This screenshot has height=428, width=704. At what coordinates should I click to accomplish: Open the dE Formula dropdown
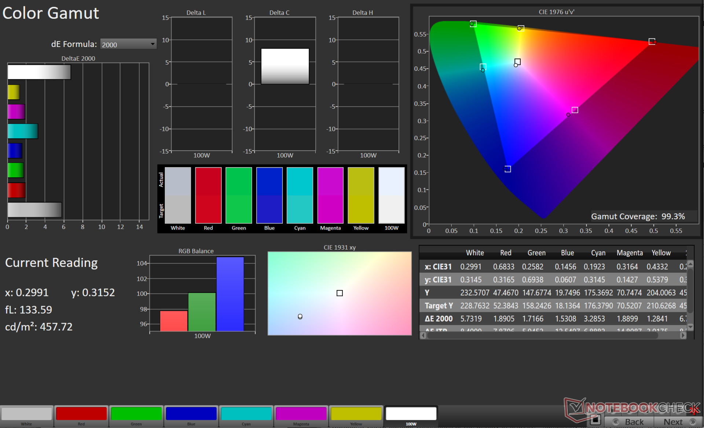[x=128, y=44]
